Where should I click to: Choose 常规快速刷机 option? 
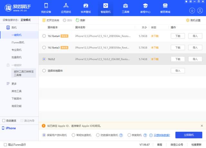(73, 135)
